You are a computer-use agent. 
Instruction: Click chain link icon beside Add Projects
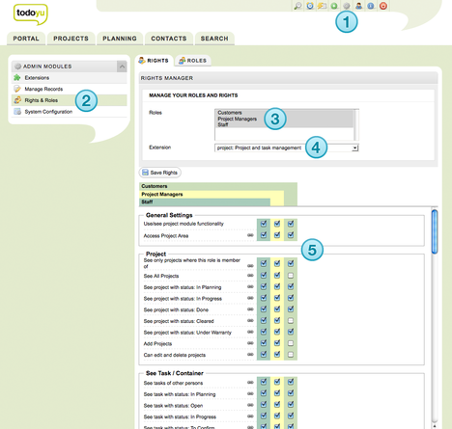click(x=250, y=343)
